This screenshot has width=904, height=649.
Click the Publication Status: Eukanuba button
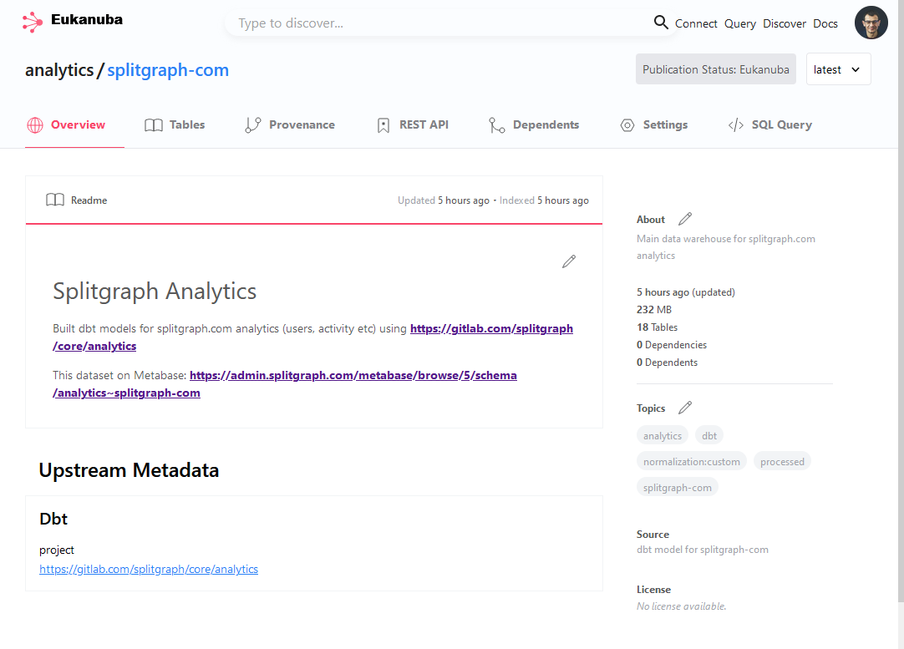point(715,69)
